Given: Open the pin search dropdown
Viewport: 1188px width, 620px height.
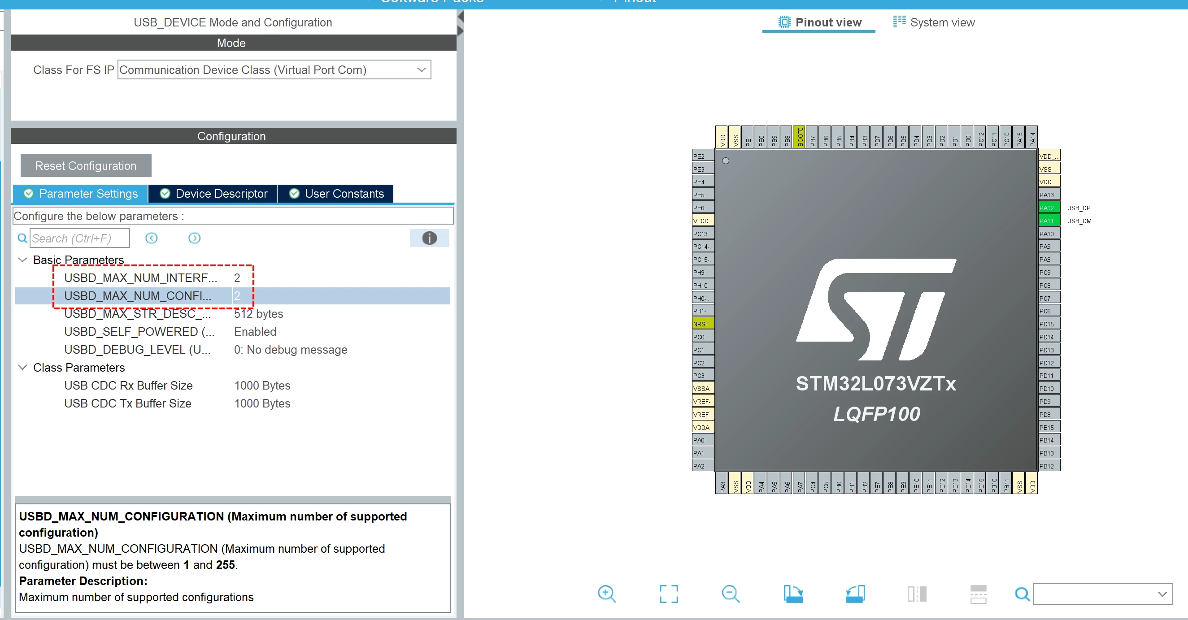Looking at the screenshot, I should [x=1103, y=594].
